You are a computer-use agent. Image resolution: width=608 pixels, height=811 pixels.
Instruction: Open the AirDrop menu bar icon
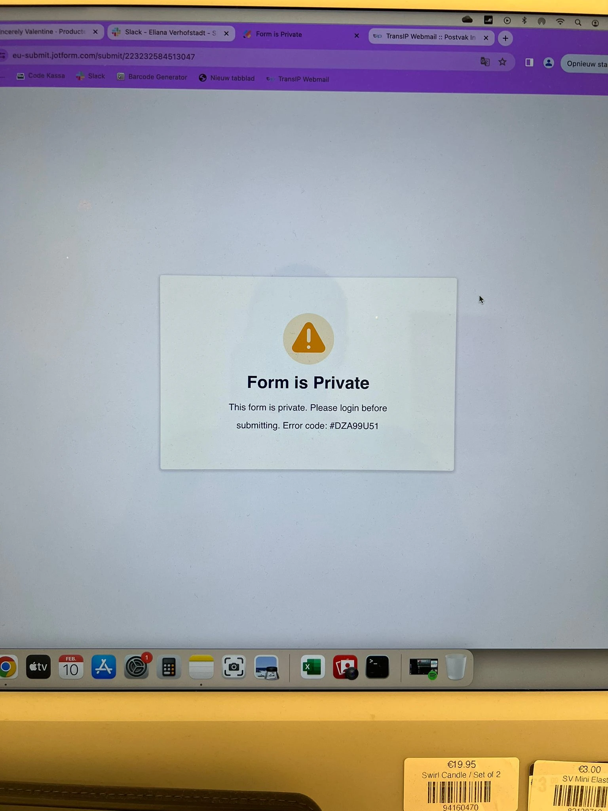[x=541, y=21]
